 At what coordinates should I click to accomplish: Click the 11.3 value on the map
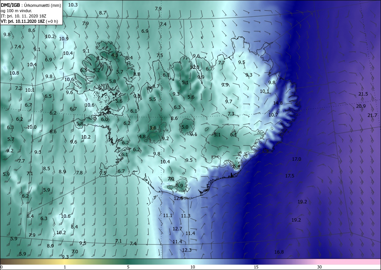tap(186, 216)
